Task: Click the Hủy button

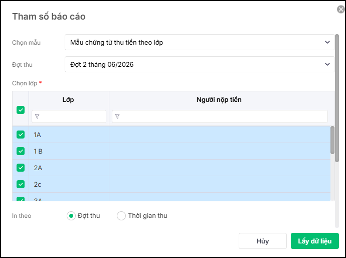Action: click(x=262, y=241)
